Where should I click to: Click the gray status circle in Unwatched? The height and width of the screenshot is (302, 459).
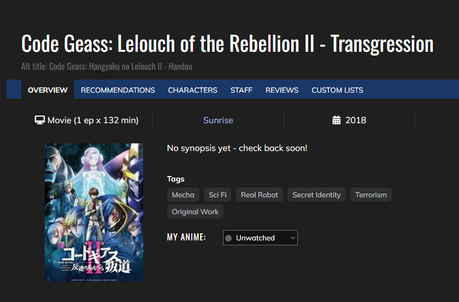[x=228, y=238]
